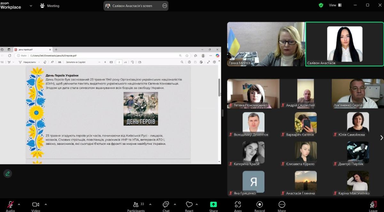Click the Leave meeting button
Image resolution: width=384 pixels, height=212 pixels.
click(373, 205)
